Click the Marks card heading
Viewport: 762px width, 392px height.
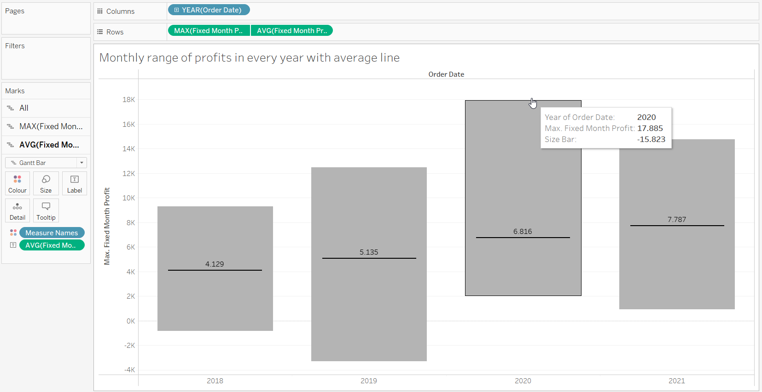click(x=15, y=91)
